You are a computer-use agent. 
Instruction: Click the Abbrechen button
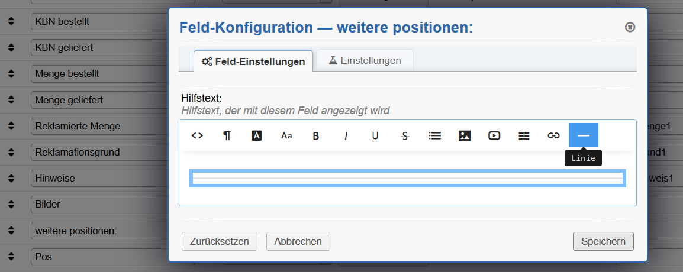point(298,241)
